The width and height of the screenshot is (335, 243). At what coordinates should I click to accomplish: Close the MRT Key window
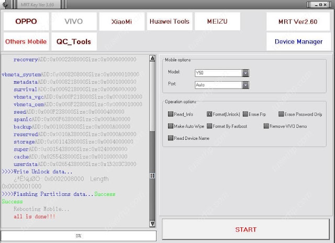coord(325,5)
